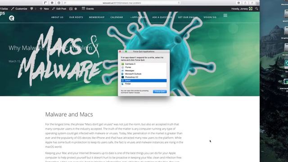Open comments bubble in admin bar
This screenshot has height=162, width=288.
coord(33,9)
